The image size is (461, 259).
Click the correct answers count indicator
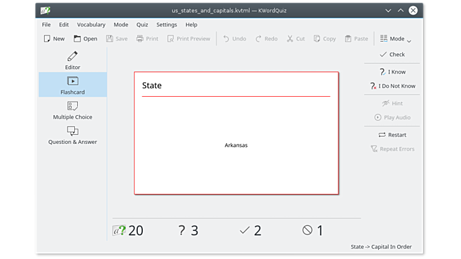[x=250, y=230]
